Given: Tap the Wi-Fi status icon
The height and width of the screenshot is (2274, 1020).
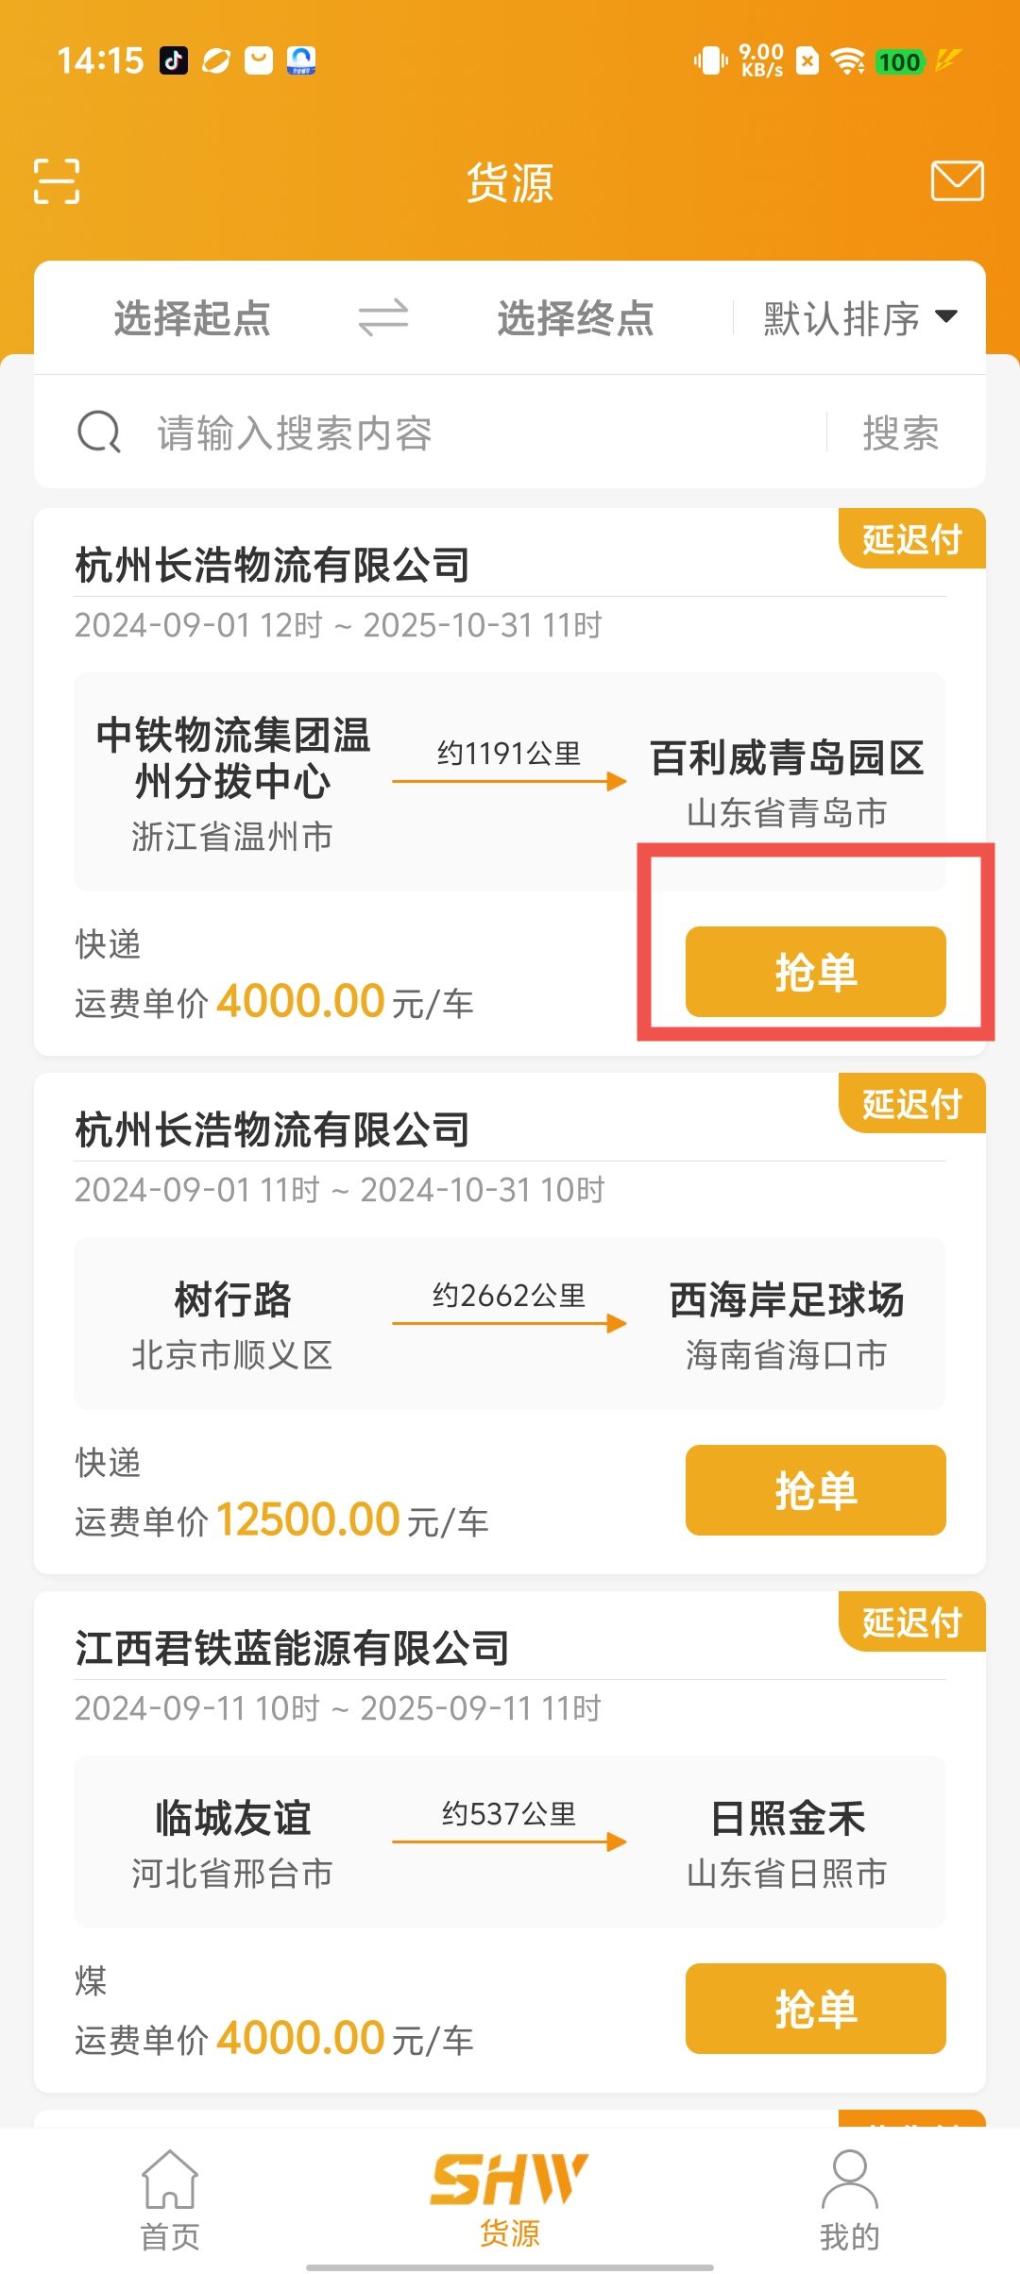Looking at the screenshot, I should pos(848,61).
